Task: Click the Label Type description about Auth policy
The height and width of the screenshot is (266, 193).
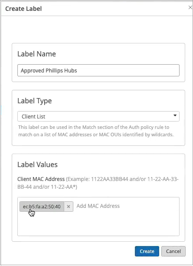Action: [x=96, y=131]
